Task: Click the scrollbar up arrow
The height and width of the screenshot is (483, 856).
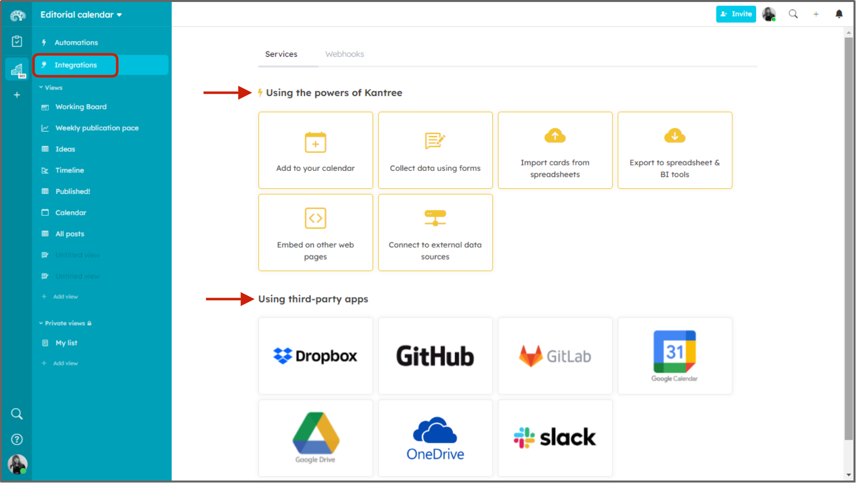Action: pos(849,32)
